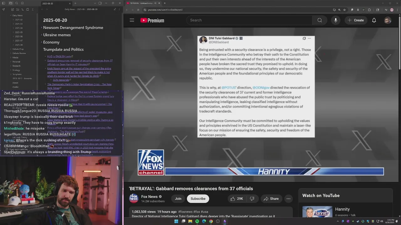Click Join channel button
Image resolution: width=401 pixels, height=225 pixels.
point(178,199)
